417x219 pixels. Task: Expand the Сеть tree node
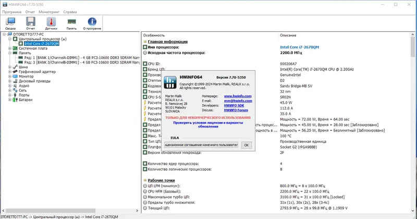10,90
